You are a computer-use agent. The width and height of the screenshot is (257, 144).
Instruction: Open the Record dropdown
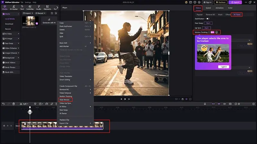[40, 13]
